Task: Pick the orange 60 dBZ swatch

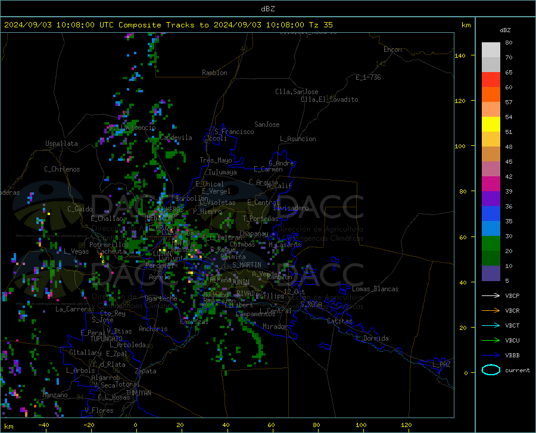Action: 491,95
